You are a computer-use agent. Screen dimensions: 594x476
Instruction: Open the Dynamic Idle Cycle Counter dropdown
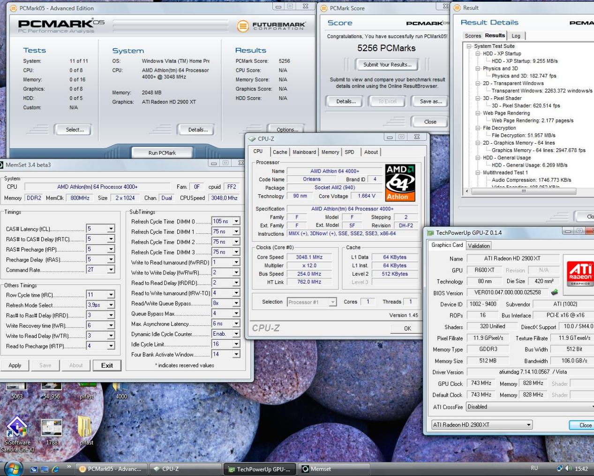236,334
